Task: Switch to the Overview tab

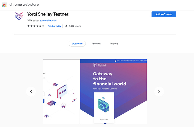Action: tap(77, 44)
